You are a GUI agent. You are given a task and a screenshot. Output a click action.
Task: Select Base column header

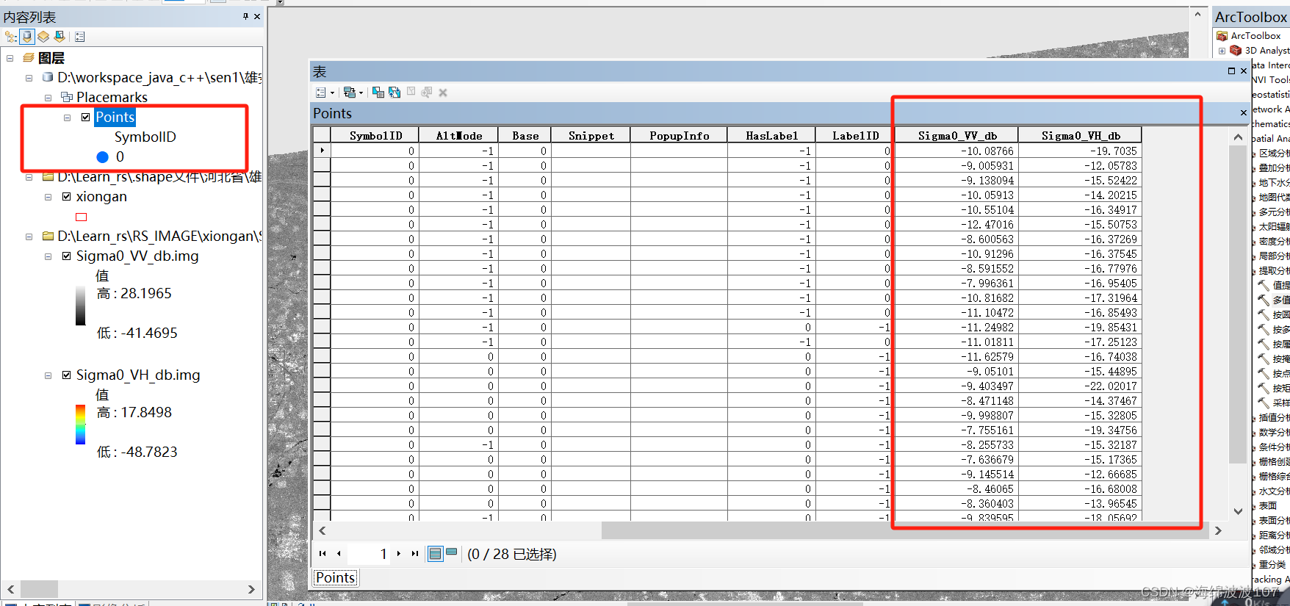click(x=525, y=135)
